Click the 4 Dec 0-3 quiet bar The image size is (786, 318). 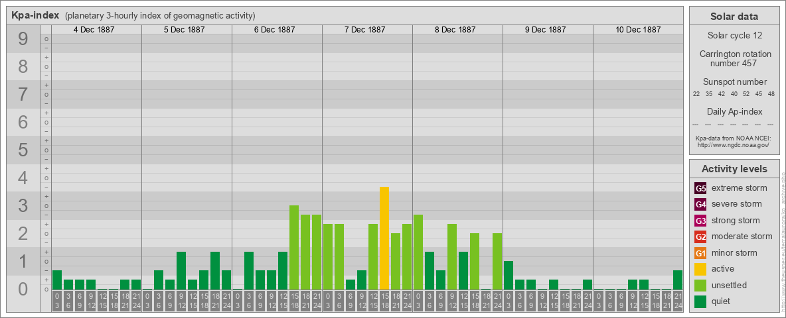pos(57,280)
